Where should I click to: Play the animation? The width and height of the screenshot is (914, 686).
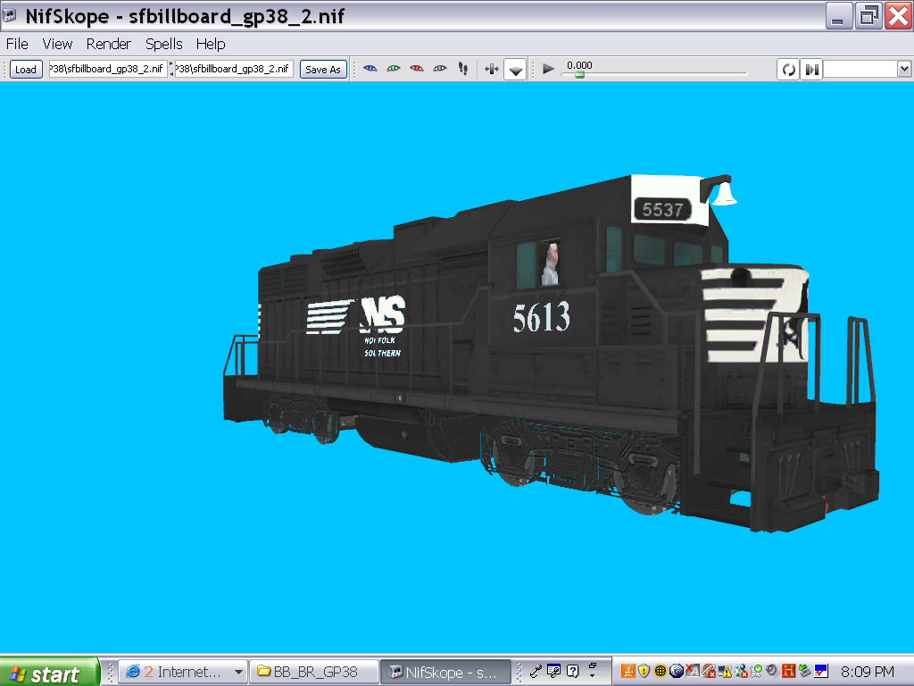(548, 69)
